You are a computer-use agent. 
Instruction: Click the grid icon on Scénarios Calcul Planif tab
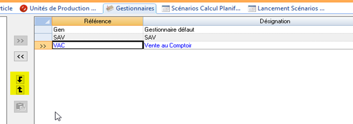[166, 9]
